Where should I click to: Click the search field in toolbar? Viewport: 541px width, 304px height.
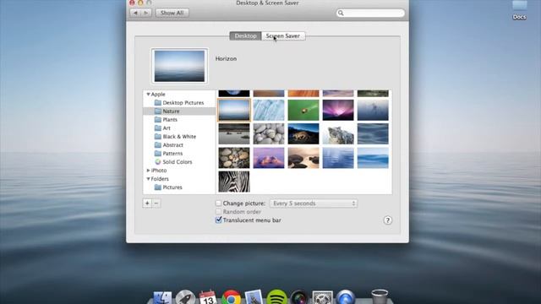coord(370,14)
